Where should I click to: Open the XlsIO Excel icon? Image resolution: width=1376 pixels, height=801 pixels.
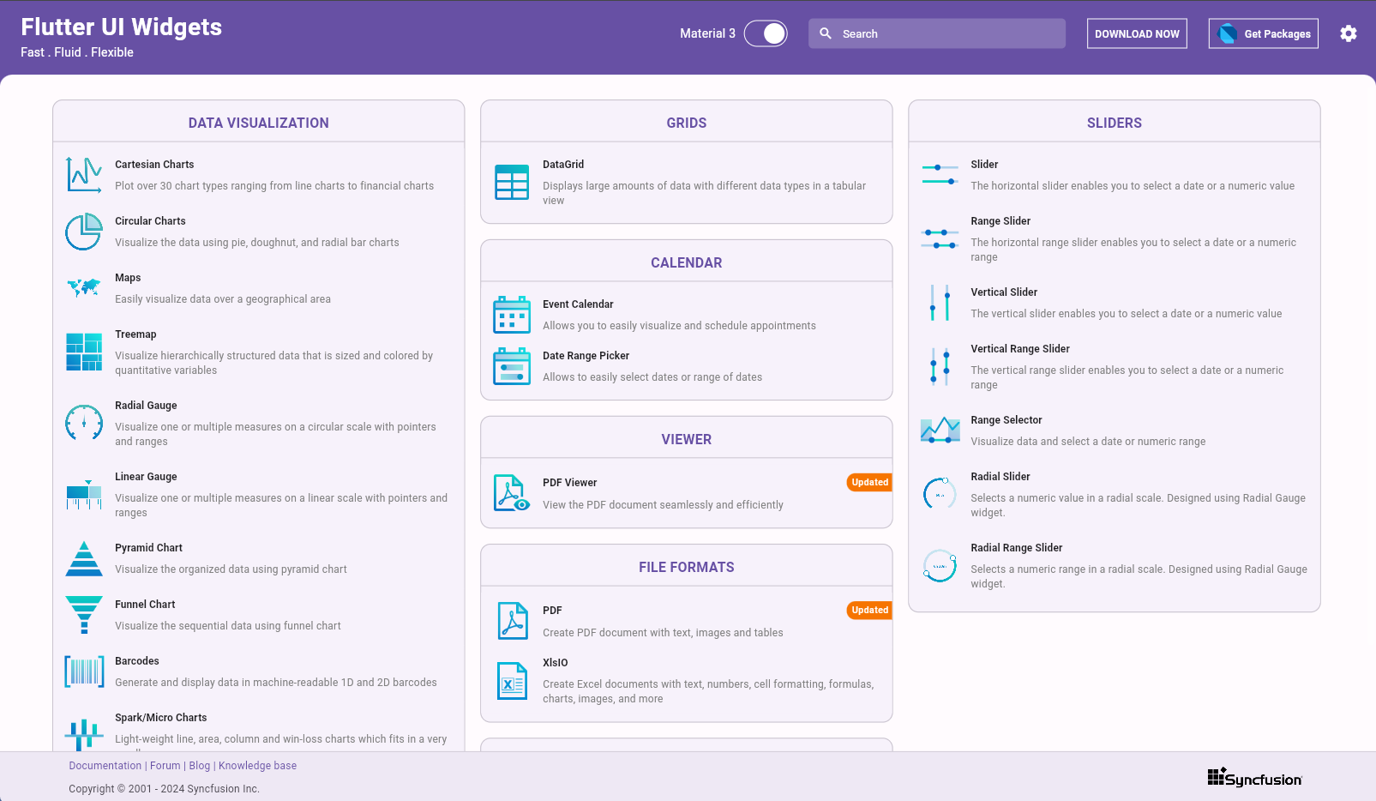click(x=512, y=680)
